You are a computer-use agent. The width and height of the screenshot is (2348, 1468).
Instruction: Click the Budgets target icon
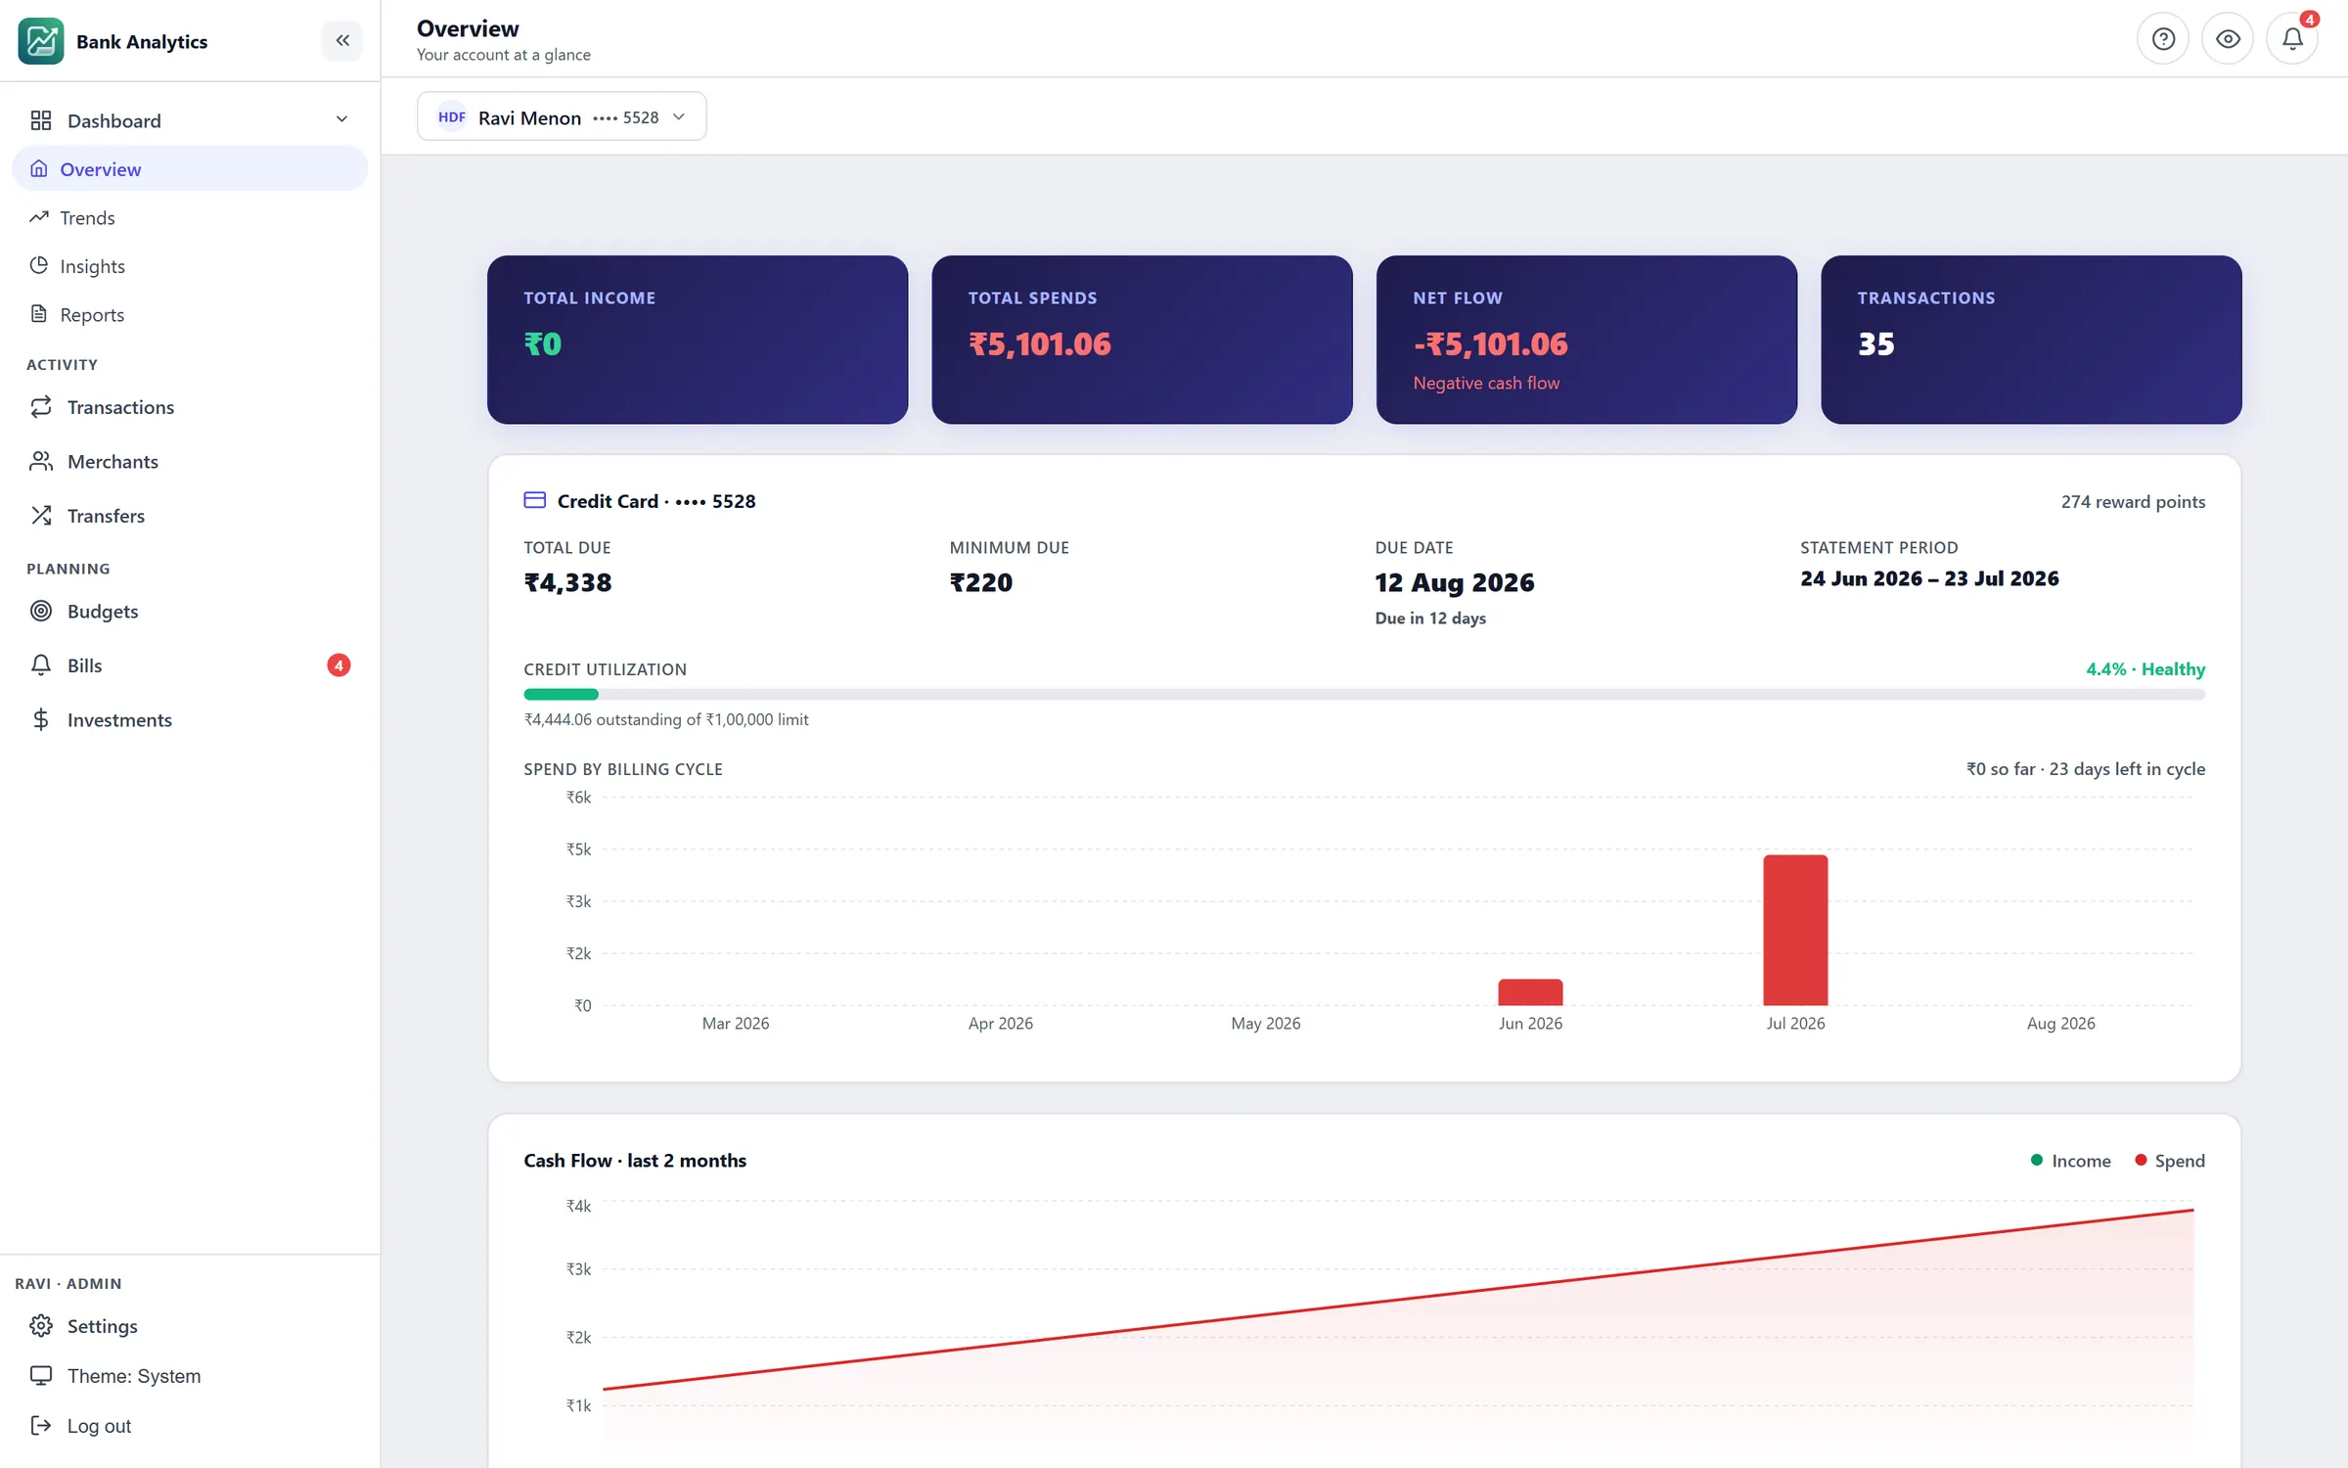pyautogui.click(x=41, y=611)
